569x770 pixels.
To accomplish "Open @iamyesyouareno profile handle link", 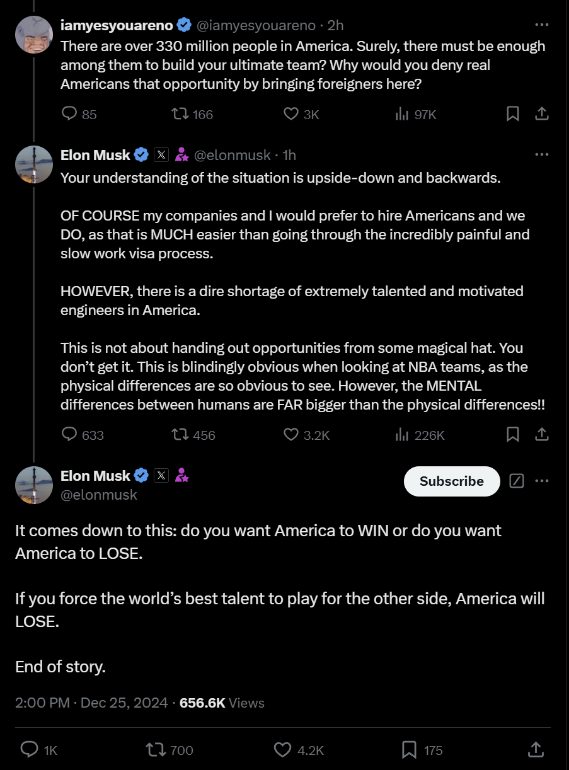I will pyautogui.click(x=256, y=25).
